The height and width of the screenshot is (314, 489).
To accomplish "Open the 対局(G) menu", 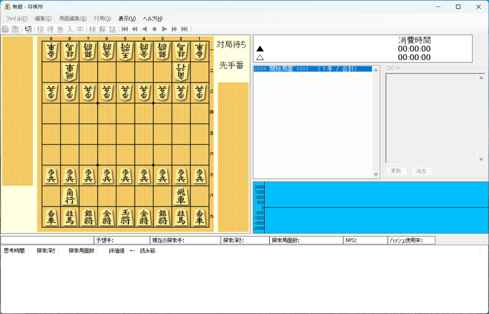I will (x=102, y=18).
